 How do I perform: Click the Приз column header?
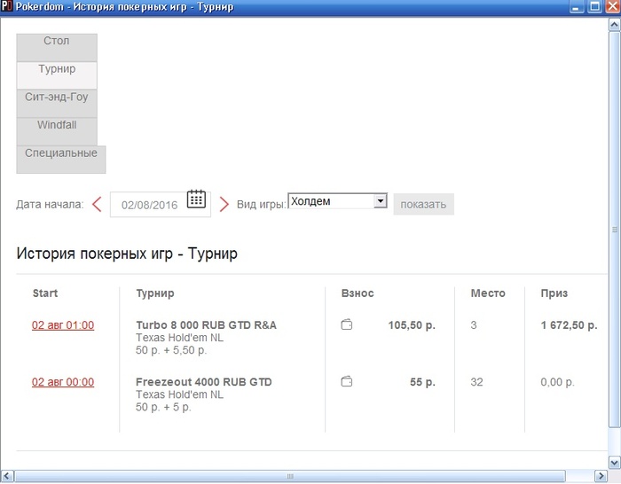tap(554, 293)
